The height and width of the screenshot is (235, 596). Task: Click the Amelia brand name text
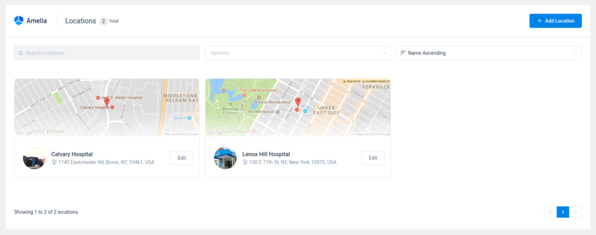click(x=37, y=21)
